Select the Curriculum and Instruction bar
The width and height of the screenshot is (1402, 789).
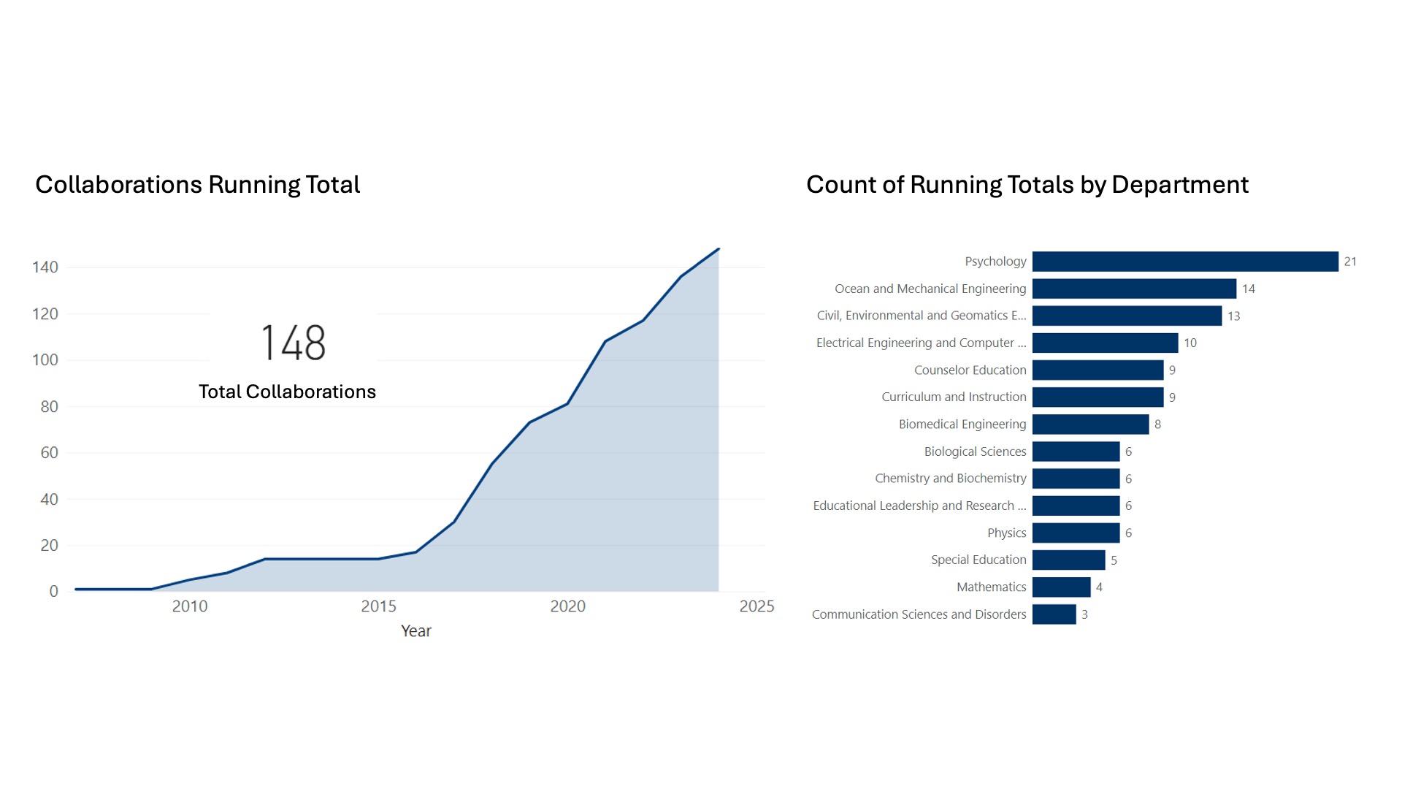(x=1098, y=397)
